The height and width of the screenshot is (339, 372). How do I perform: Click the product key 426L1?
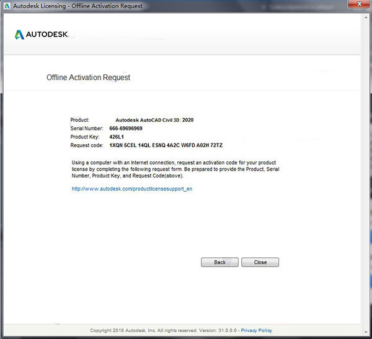pos(117,137)
